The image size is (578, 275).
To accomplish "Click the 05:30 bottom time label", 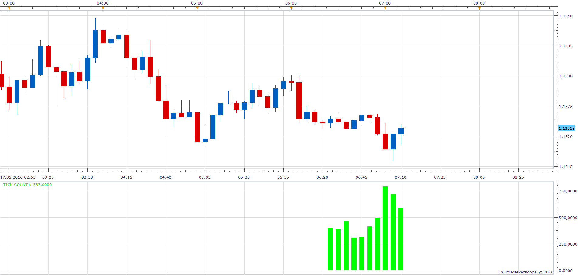I will 244,177.
